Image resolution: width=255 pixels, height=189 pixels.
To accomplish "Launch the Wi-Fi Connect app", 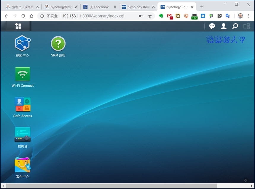I will pyautogui.click(x=23, y=74).
